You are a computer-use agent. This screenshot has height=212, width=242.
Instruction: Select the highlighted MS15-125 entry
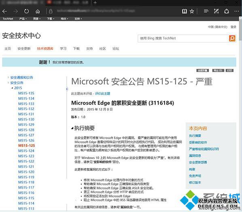point(27,146)
